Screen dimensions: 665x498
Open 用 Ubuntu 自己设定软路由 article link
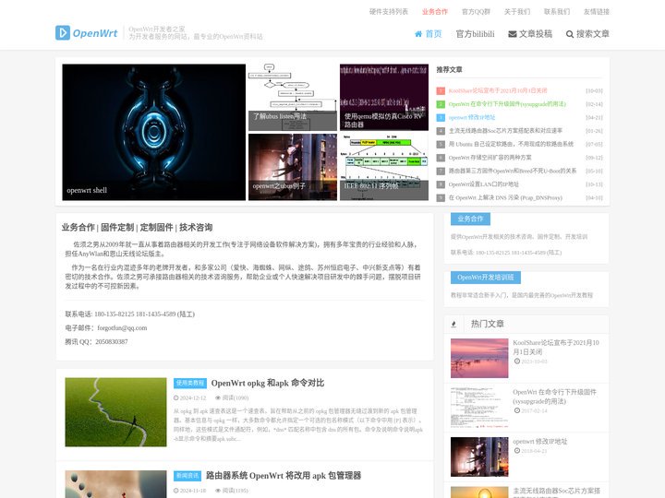coord(511,144)
